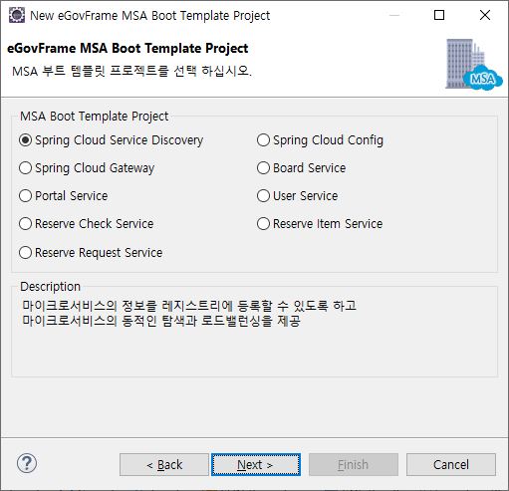Choose the Spring Cloud Config template
This screenshot has width=509, height=491.
click(x=320, y=140)
